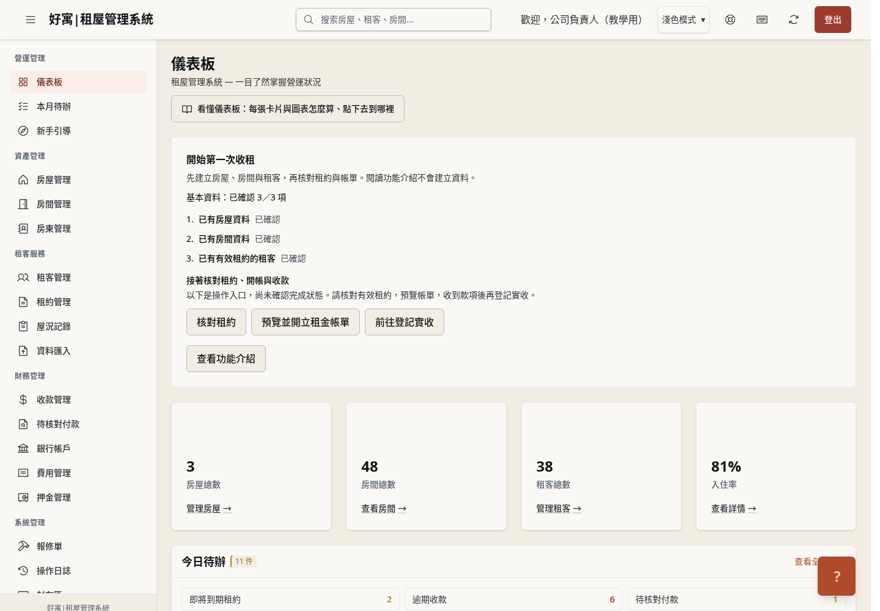This screenshot has width=880, height=611.
Task: Click 查看功能介紹 button
Action: point(226,359)
